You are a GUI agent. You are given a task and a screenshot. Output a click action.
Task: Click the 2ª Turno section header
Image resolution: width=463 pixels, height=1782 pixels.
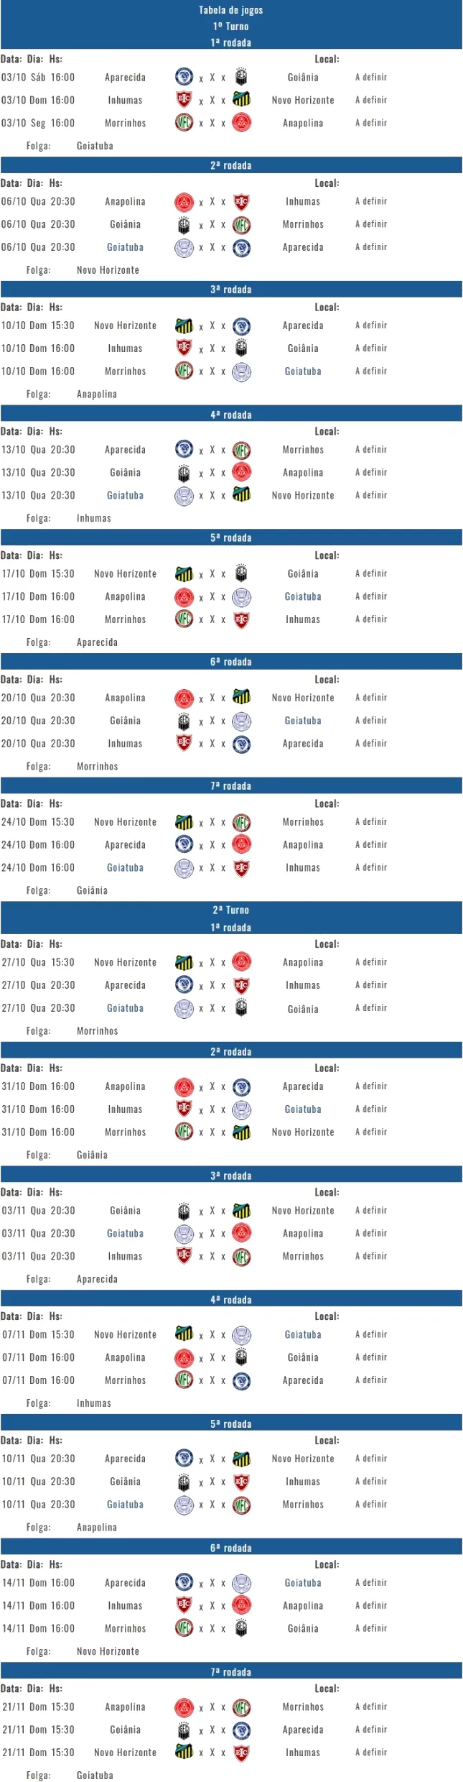[x=231, y=910]
